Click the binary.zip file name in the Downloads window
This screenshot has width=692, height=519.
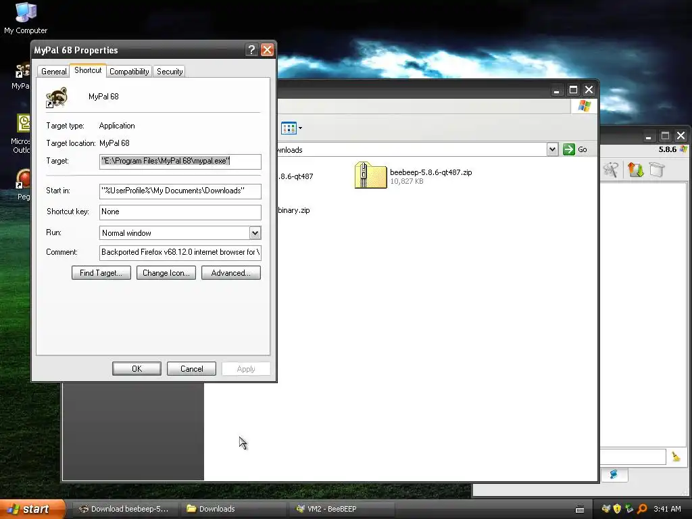tap(294, 211)
